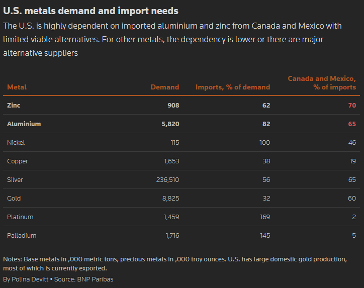This screenshot has height=288, width=364.
Task: Select the Platinum row label
Action: coord(20,217)
